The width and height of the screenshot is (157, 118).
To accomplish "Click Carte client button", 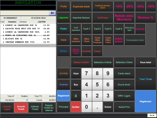I will 124,73.
